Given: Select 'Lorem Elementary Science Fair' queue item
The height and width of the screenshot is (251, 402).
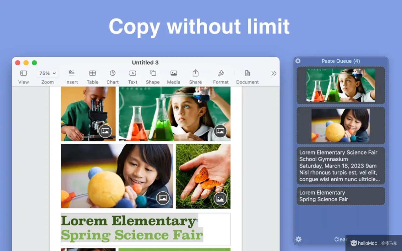Looking at the screenshot, I should click(341, 166).
